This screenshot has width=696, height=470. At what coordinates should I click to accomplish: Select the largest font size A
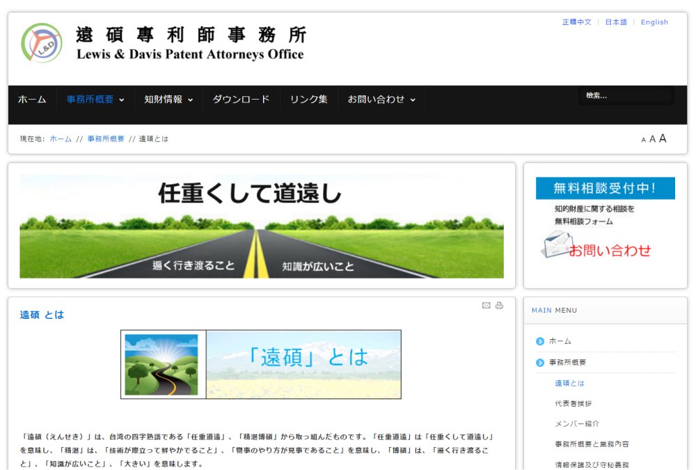[663, 139]
